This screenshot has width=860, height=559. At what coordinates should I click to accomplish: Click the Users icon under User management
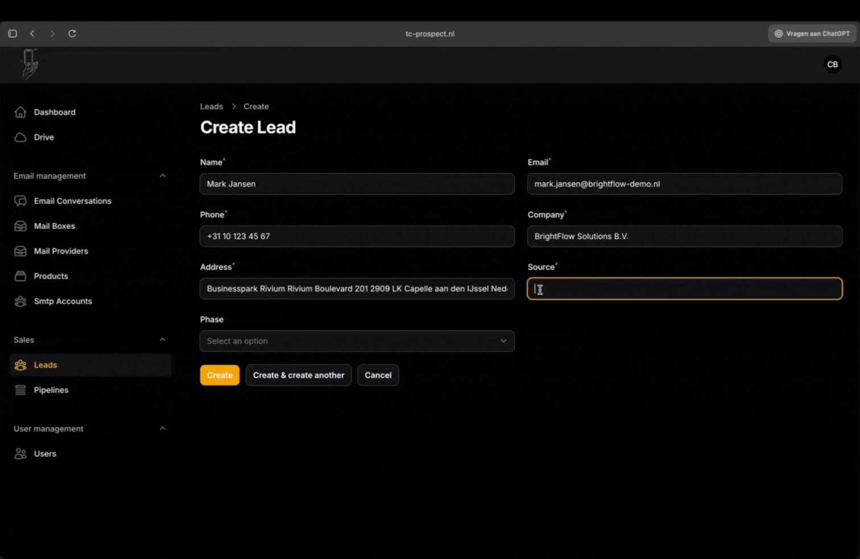20,454
